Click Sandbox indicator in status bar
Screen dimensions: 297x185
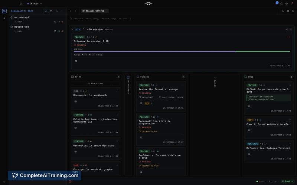pos(288,181)
